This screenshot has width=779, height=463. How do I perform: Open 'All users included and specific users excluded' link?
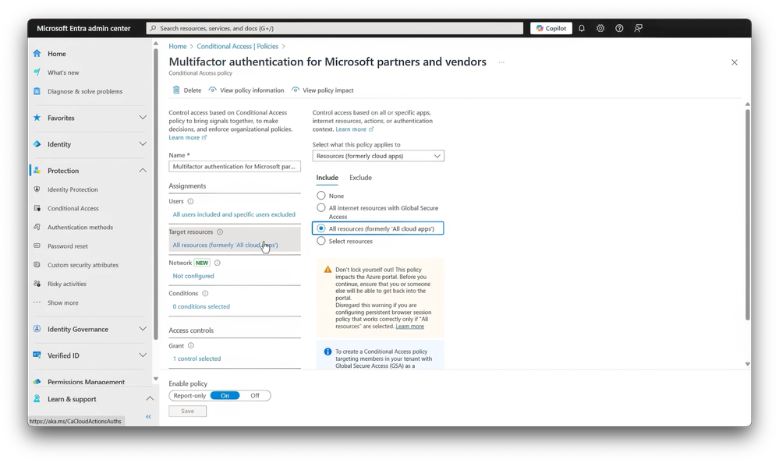click(x=234, y=214)
